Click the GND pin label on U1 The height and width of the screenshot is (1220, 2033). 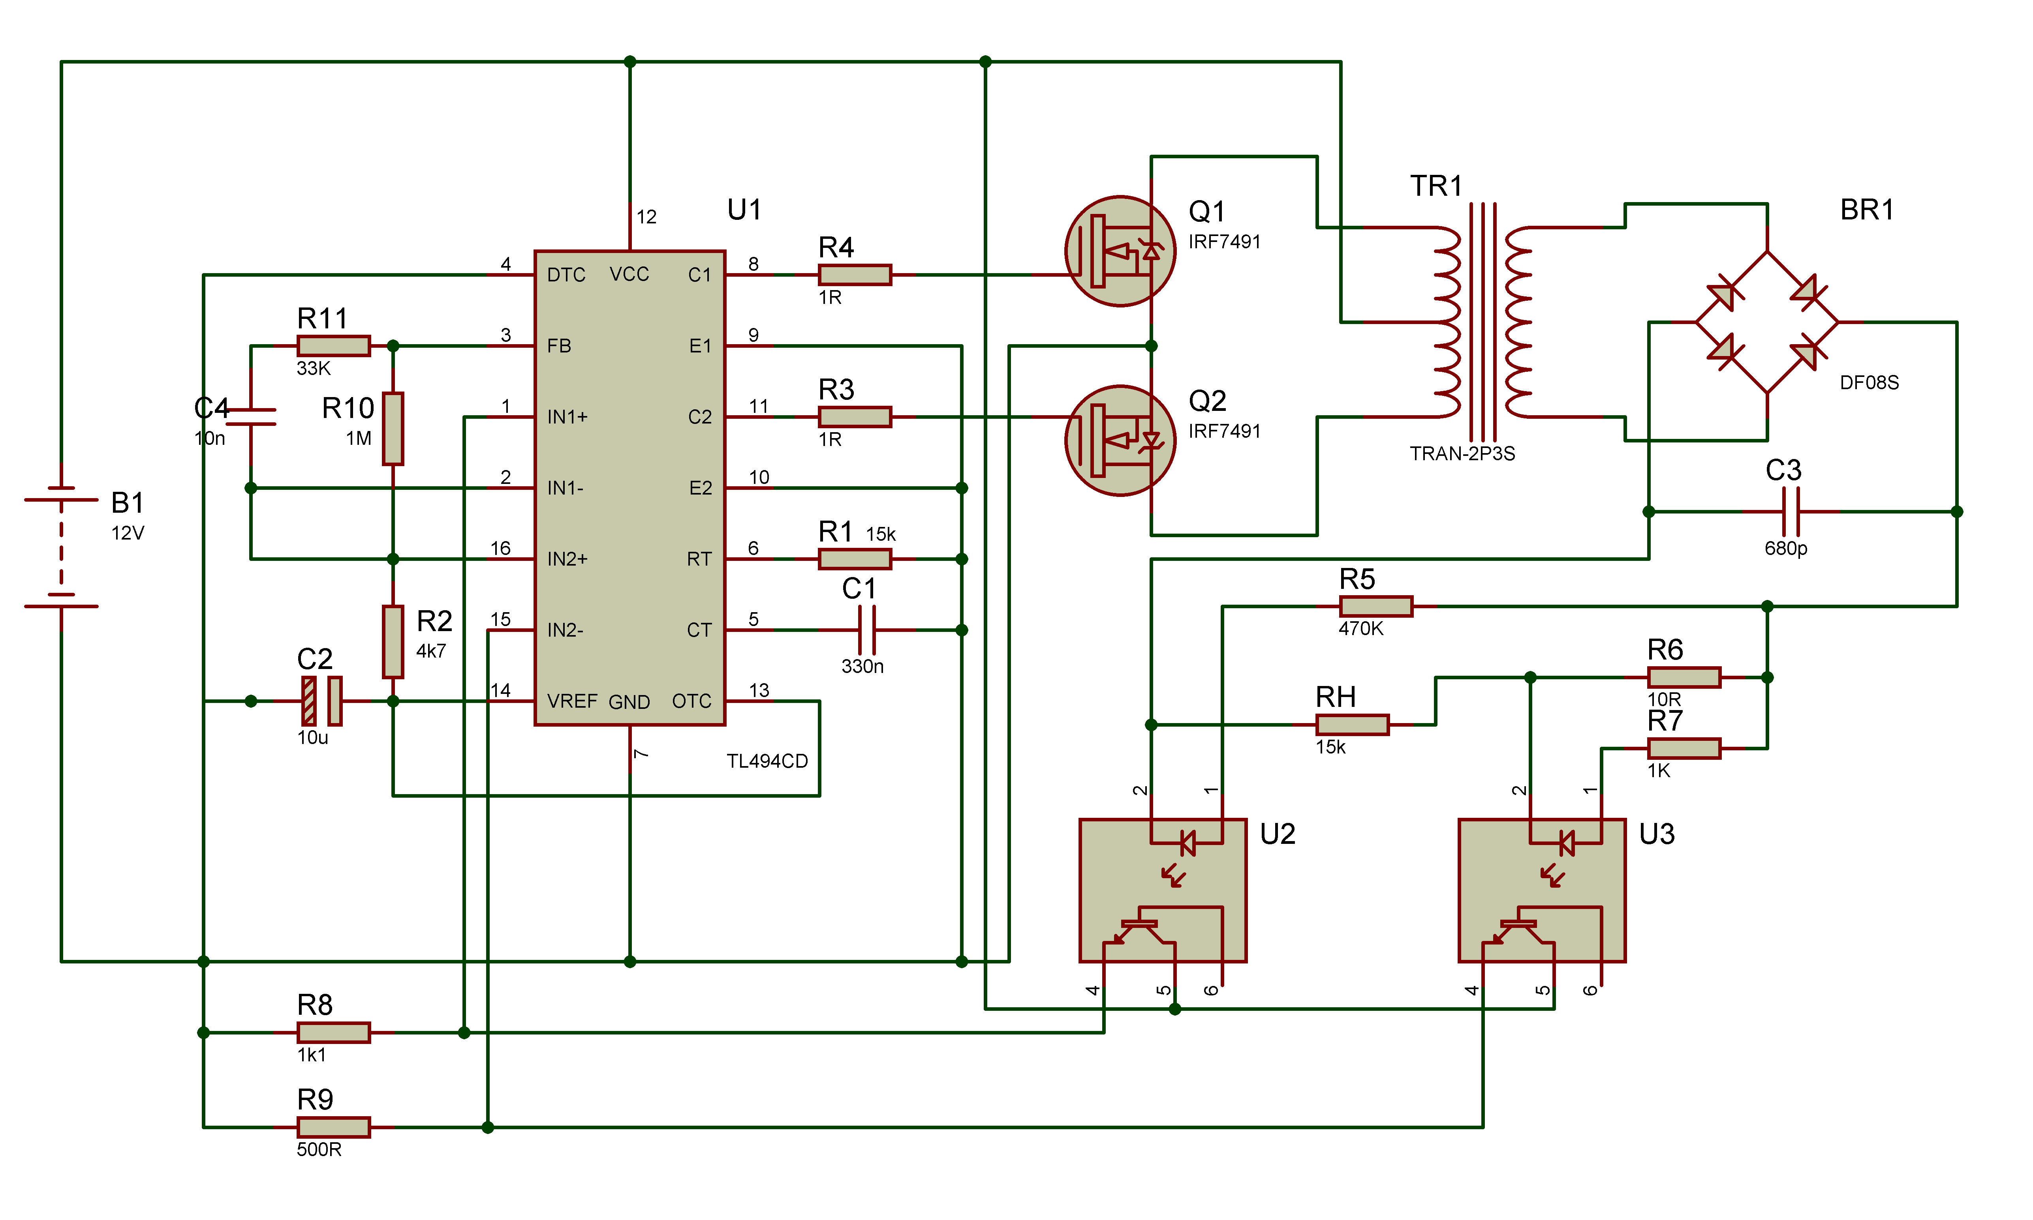point(629,702)
